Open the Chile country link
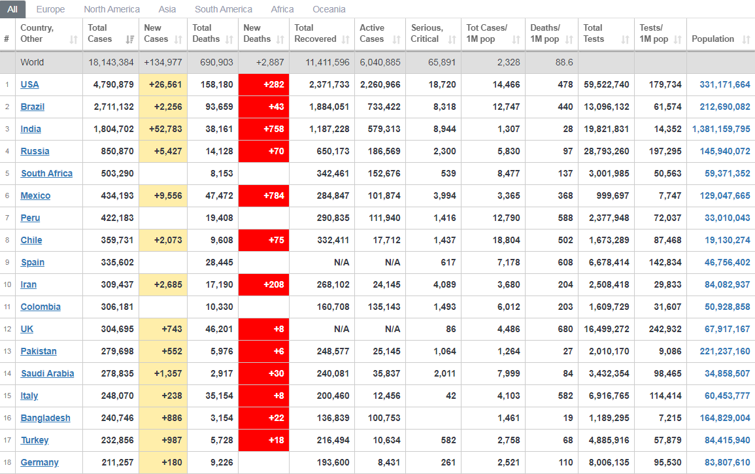 coord(31,240)
